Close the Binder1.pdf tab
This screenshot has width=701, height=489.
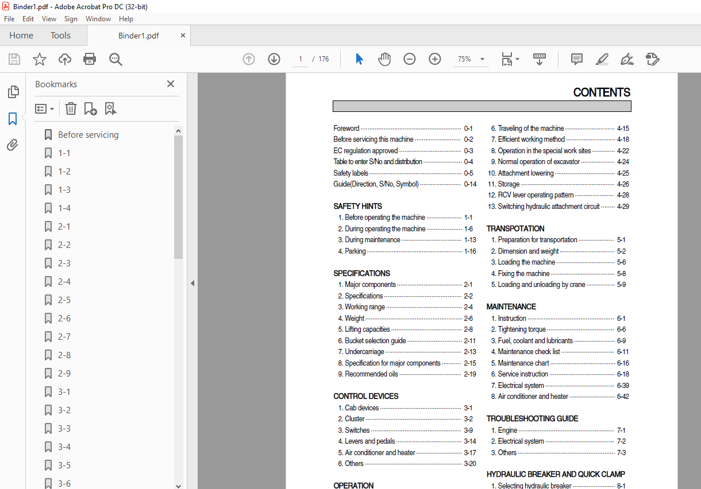click(x=183, y=35)
